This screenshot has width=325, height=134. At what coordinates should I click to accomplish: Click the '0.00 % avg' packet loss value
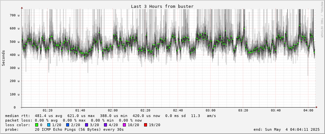[46, 120]
